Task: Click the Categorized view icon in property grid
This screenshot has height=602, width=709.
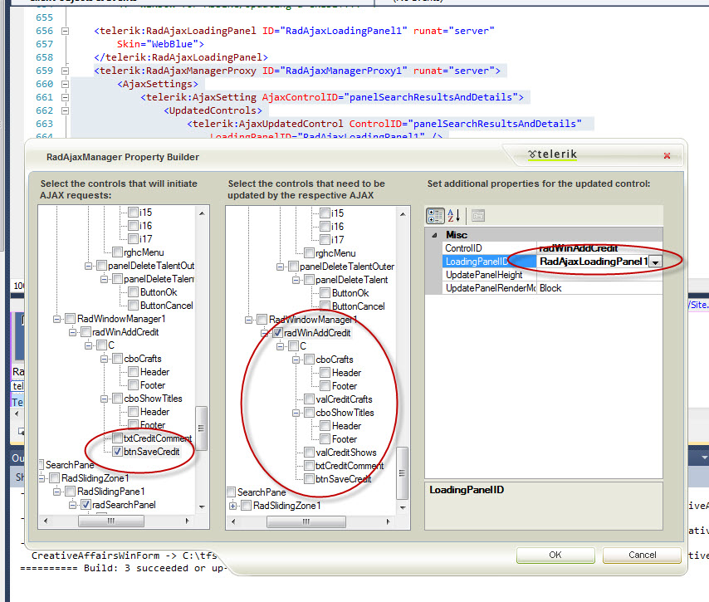Action: (x=435, y=216)
